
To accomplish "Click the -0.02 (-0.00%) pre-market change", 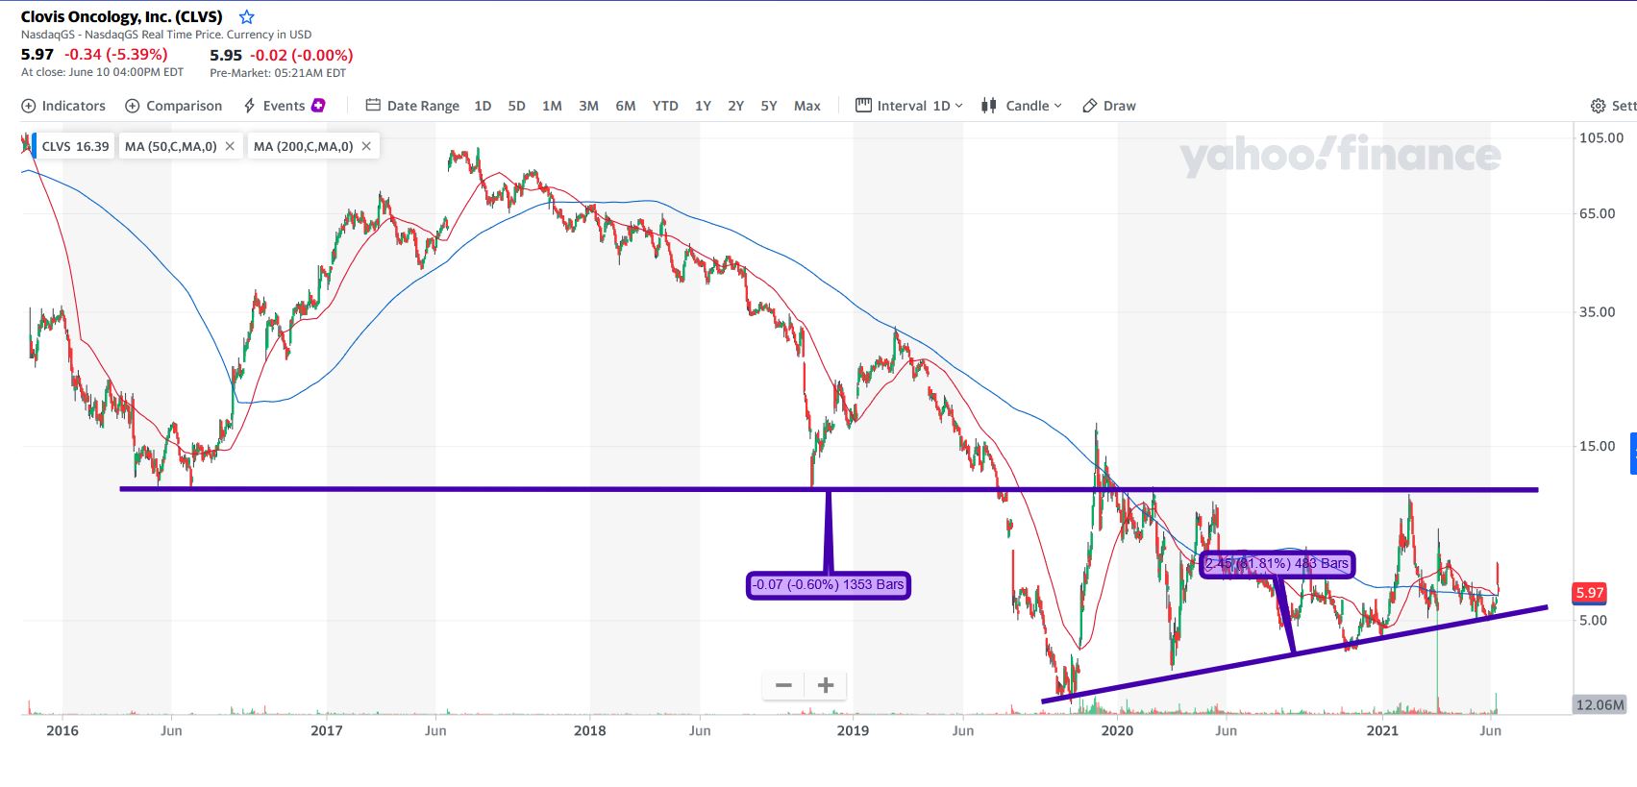I will pos(302,56).
